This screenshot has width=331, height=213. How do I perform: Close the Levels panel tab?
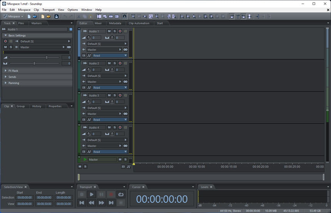click(x=211, y=187)
